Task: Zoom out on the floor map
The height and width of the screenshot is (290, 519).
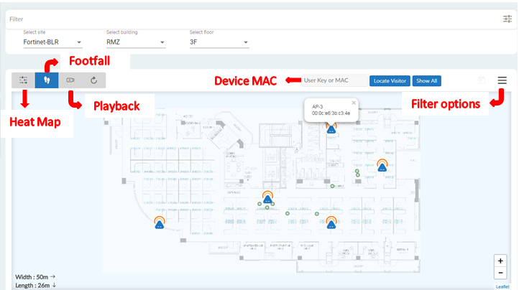Action: click(x=500, y=273)
